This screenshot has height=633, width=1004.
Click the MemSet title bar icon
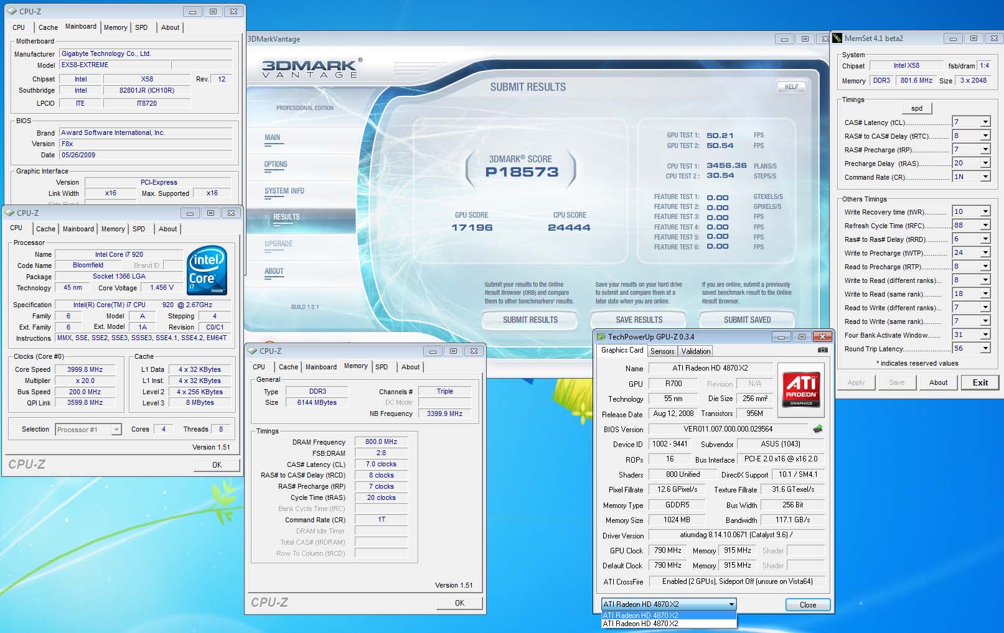[837, 38]
